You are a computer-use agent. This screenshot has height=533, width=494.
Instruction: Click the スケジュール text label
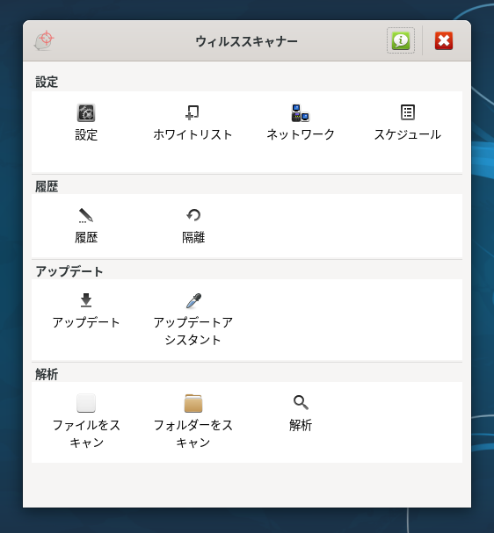408,135
